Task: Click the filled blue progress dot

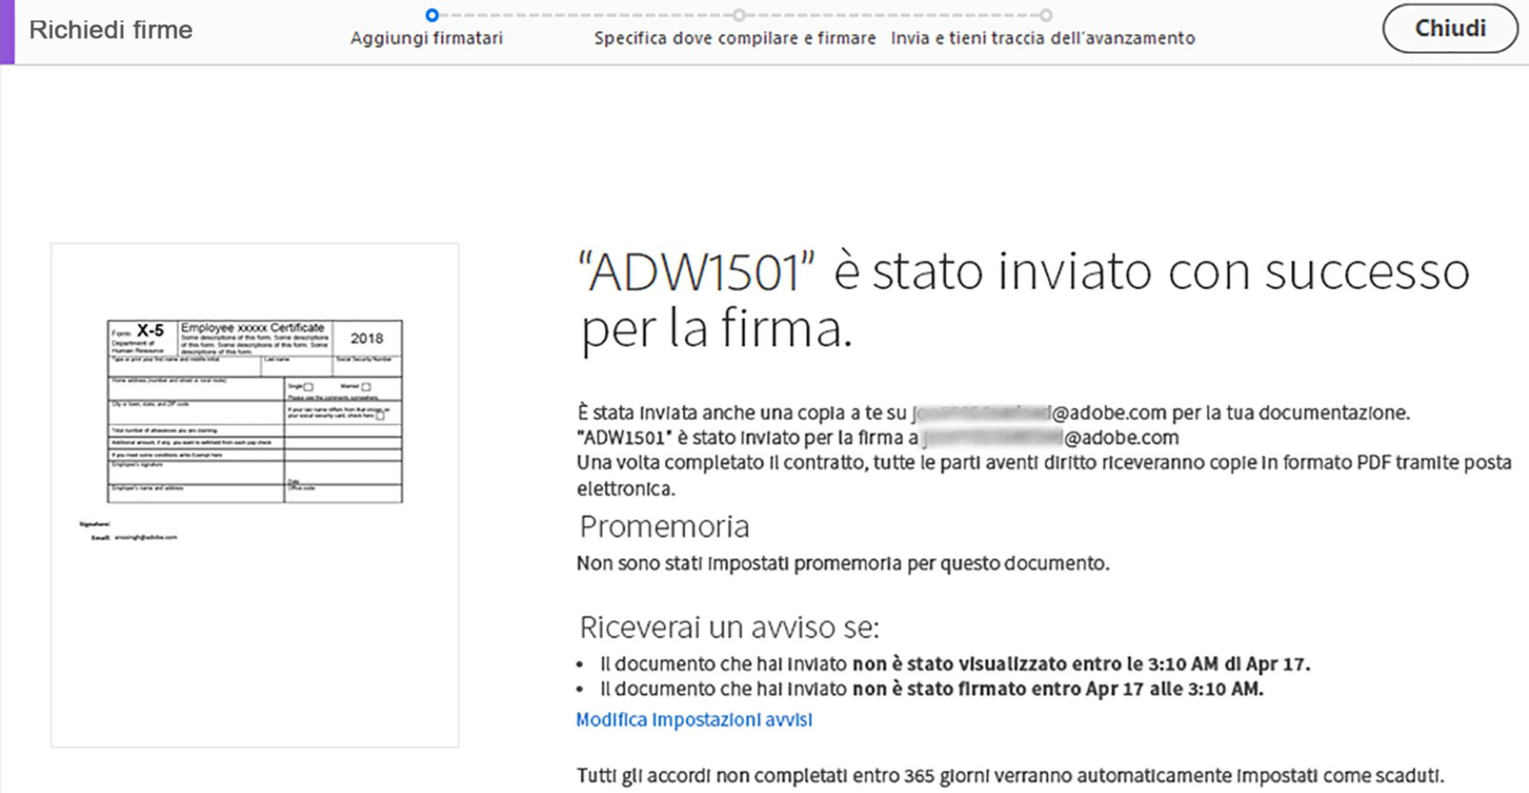Action: coord(432,14)
